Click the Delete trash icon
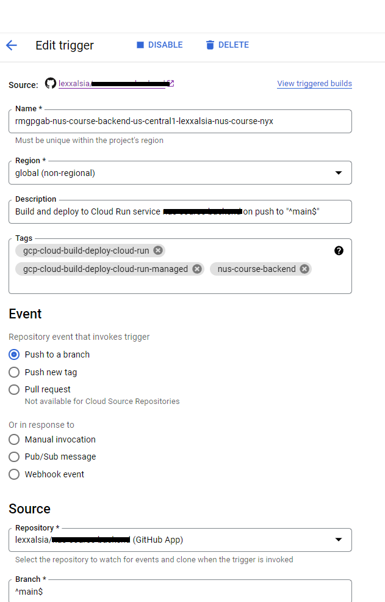 [x=210, y=45]
